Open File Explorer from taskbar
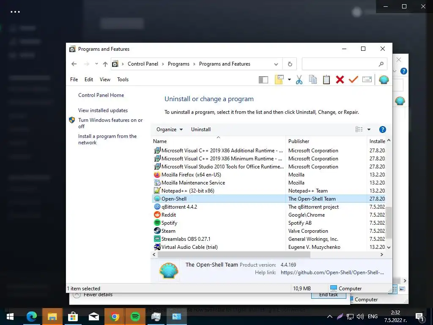Screen dimensions: 433x325 tap(52, 317)
